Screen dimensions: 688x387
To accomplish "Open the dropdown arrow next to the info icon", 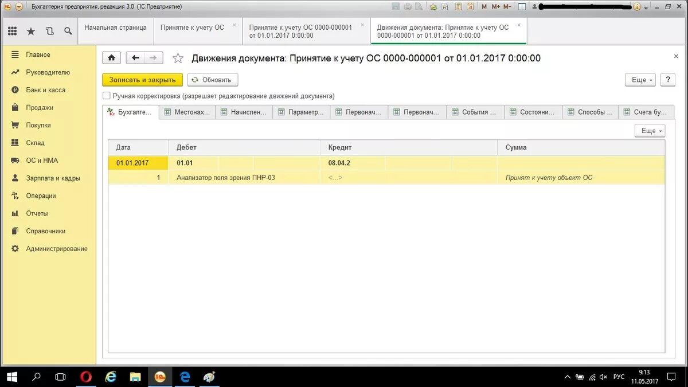I will tap(647, 7).
